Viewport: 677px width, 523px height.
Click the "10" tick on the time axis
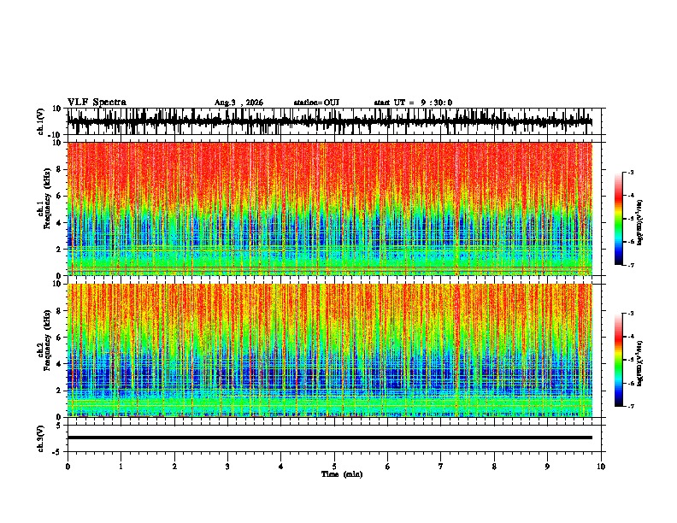click(601, 467)
